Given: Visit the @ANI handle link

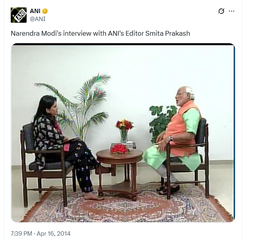Looking at the screenshot, I should click(x=38, y=19).
